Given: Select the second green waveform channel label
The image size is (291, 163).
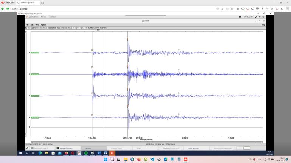Looking at the screenshot, I should pos(35,74).
